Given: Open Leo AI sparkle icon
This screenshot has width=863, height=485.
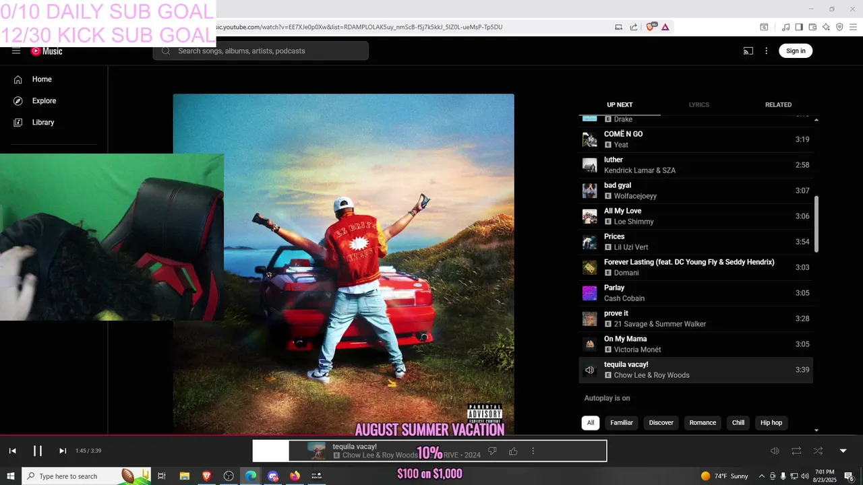Looking at the screenshot, I should click(x=826, y=27).
